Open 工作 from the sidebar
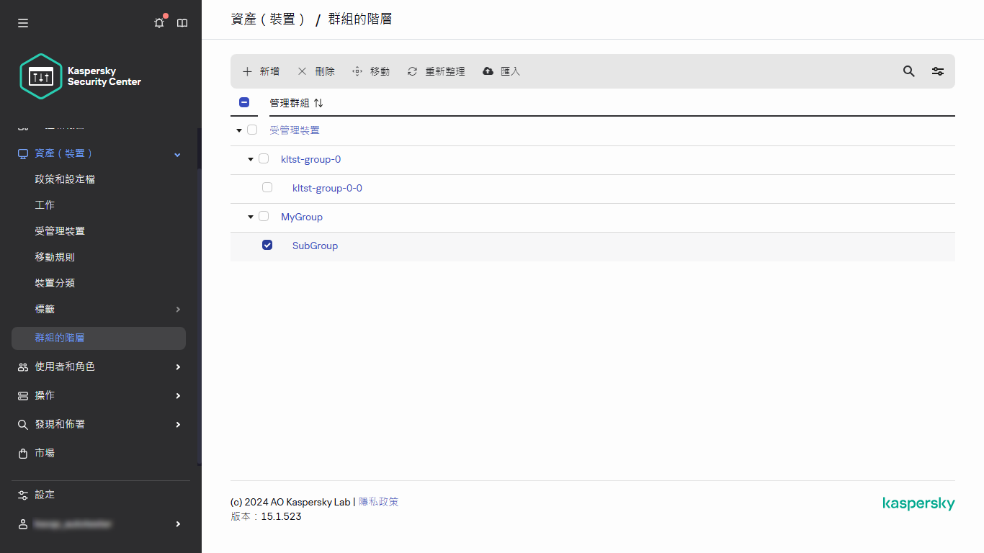 click(x=45, y=204)
